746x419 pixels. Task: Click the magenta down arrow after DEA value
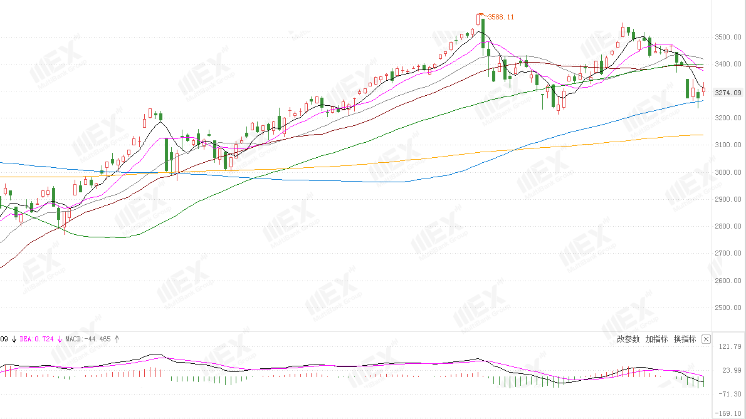pos(60,339)
